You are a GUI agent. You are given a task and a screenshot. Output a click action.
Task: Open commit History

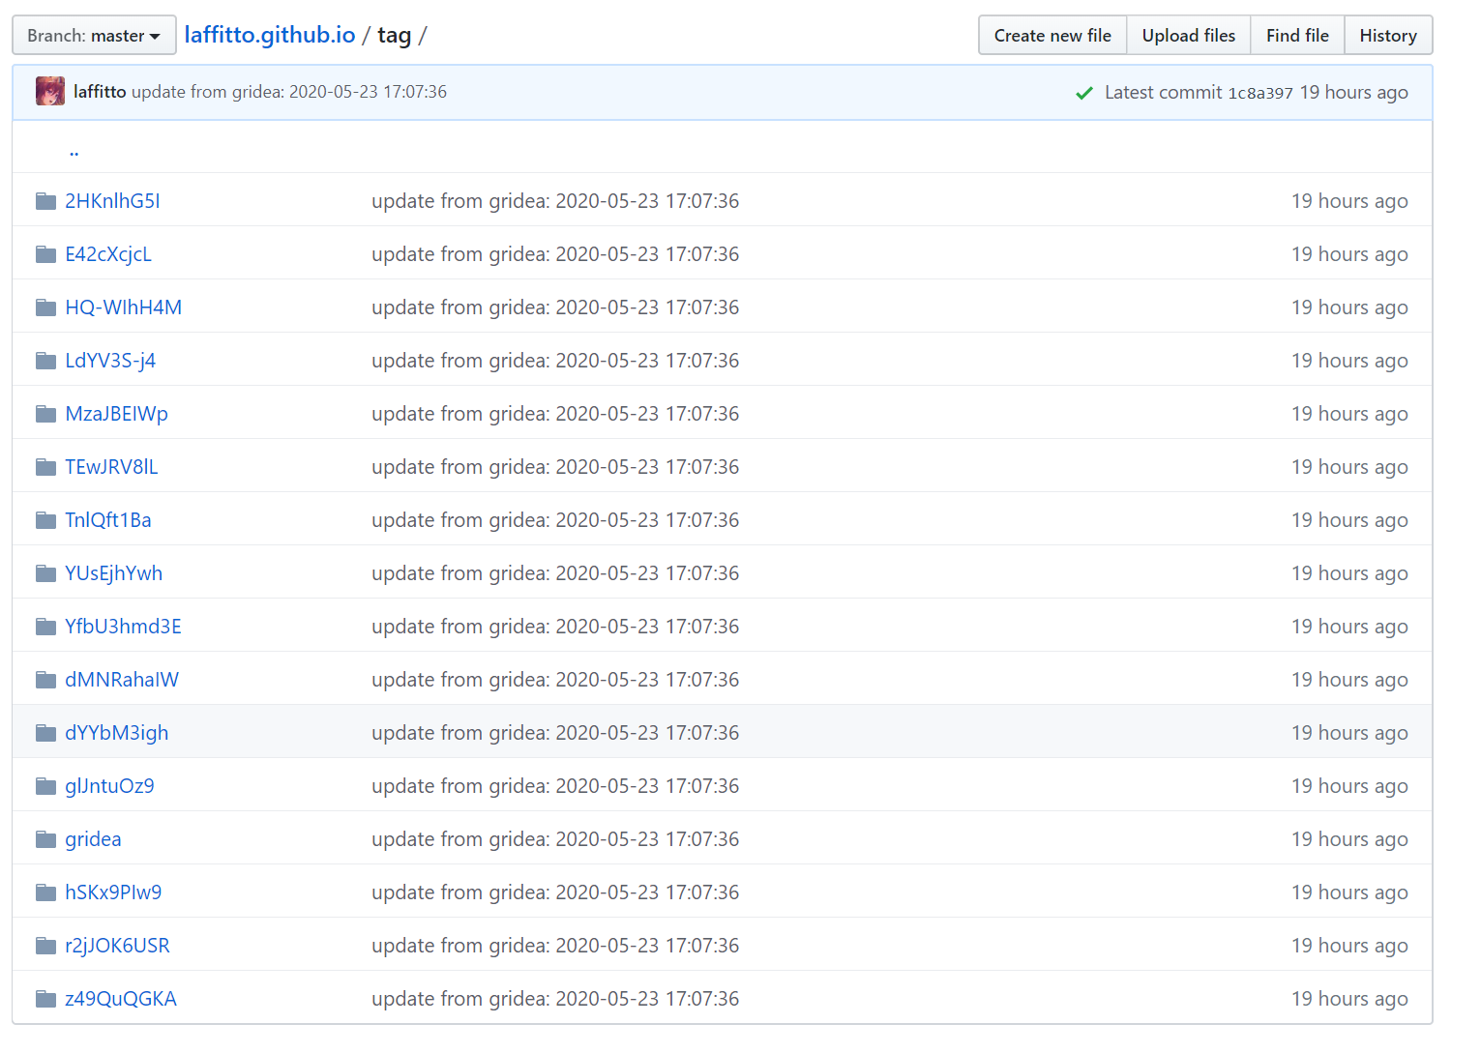(x=1388, y=36)
